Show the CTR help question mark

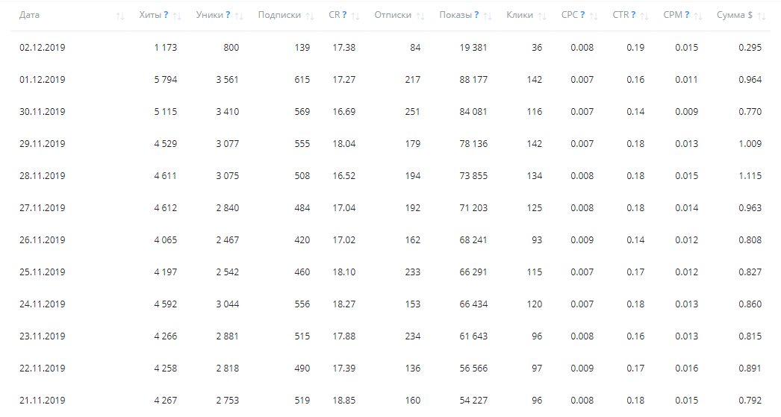pos(633,15)
